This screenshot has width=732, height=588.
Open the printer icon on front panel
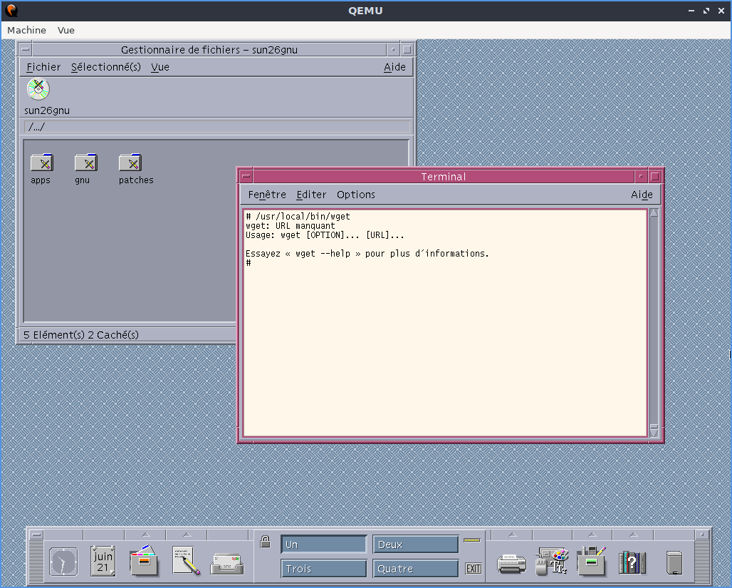(x=512, y=563)
